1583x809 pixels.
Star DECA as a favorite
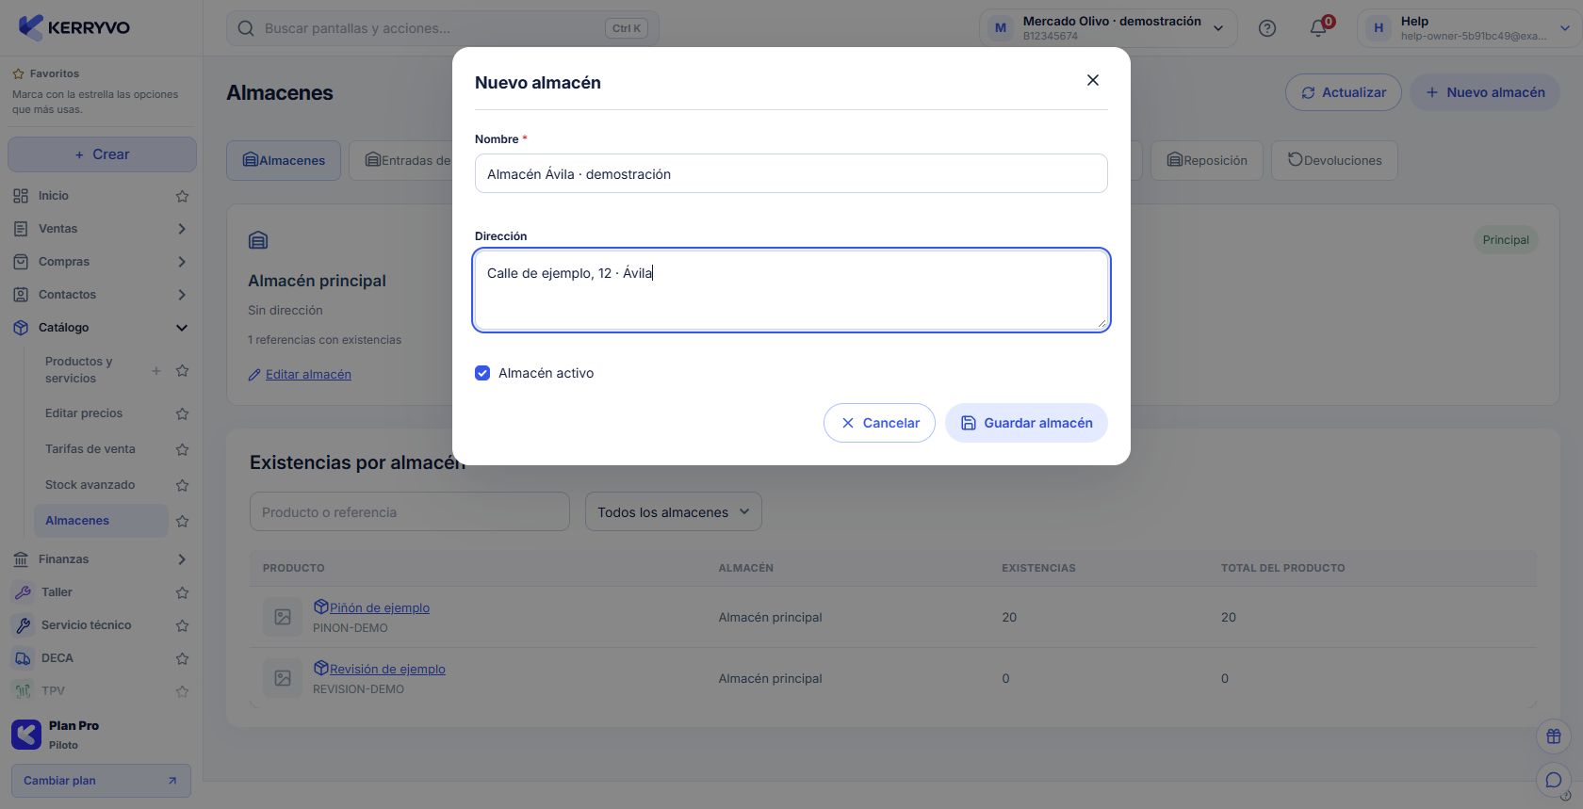(x=183, y=658)
